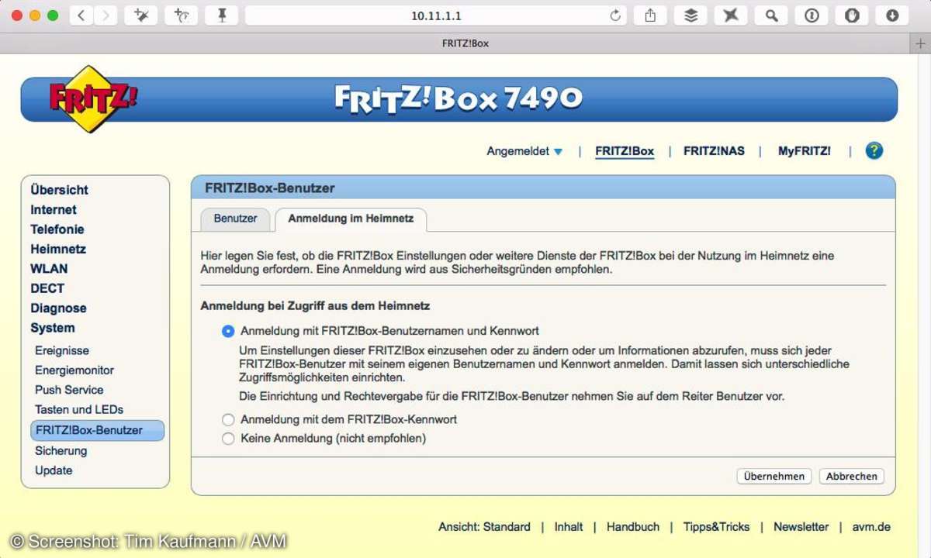
Task: Select 'Keine Anmeldung (nicht empfohlen)' option
Action: coord(228,439)
